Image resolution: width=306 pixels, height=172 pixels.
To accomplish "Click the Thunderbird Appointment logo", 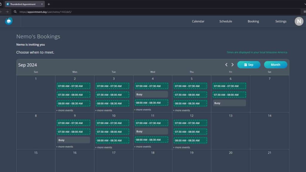I will pos(9,21).
